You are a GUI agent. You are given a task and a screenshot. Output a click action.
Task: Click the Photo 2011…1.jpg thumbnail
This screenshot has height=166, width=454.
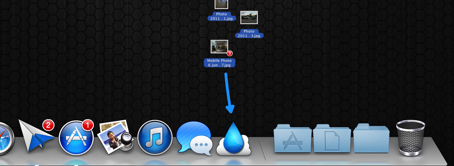221,4
